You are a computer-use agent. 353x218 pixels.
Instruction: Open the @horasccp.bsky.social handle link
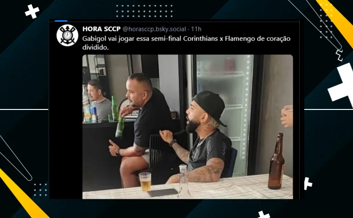point(154,29)
